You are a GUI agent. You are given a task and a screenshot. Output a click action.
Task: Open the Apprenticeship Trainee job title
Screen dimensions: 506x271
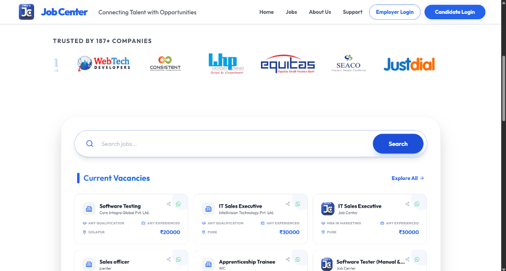point(247,262)
